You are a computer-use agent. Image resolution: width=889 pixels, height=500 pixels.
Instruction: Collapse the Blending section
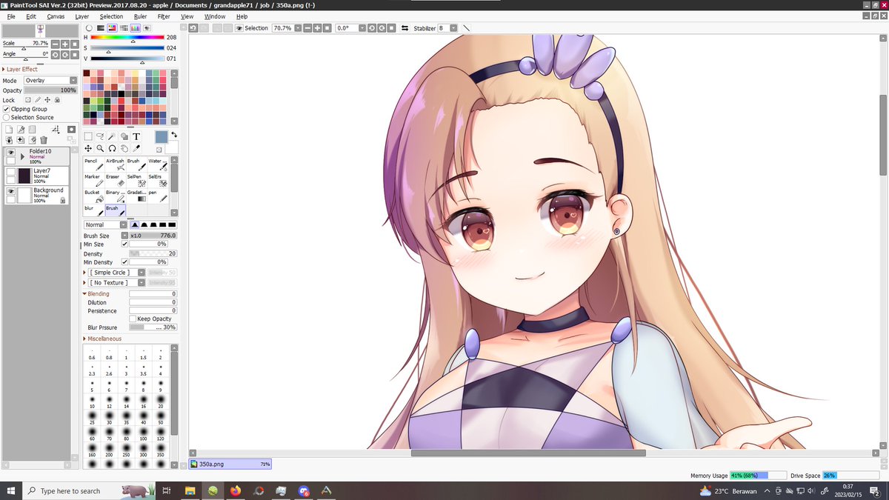click(x=84, y=293)
